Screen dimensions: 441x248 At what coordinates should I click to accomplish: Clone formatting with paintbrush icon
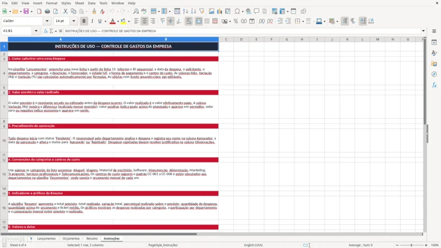click(x=94, y=11)
